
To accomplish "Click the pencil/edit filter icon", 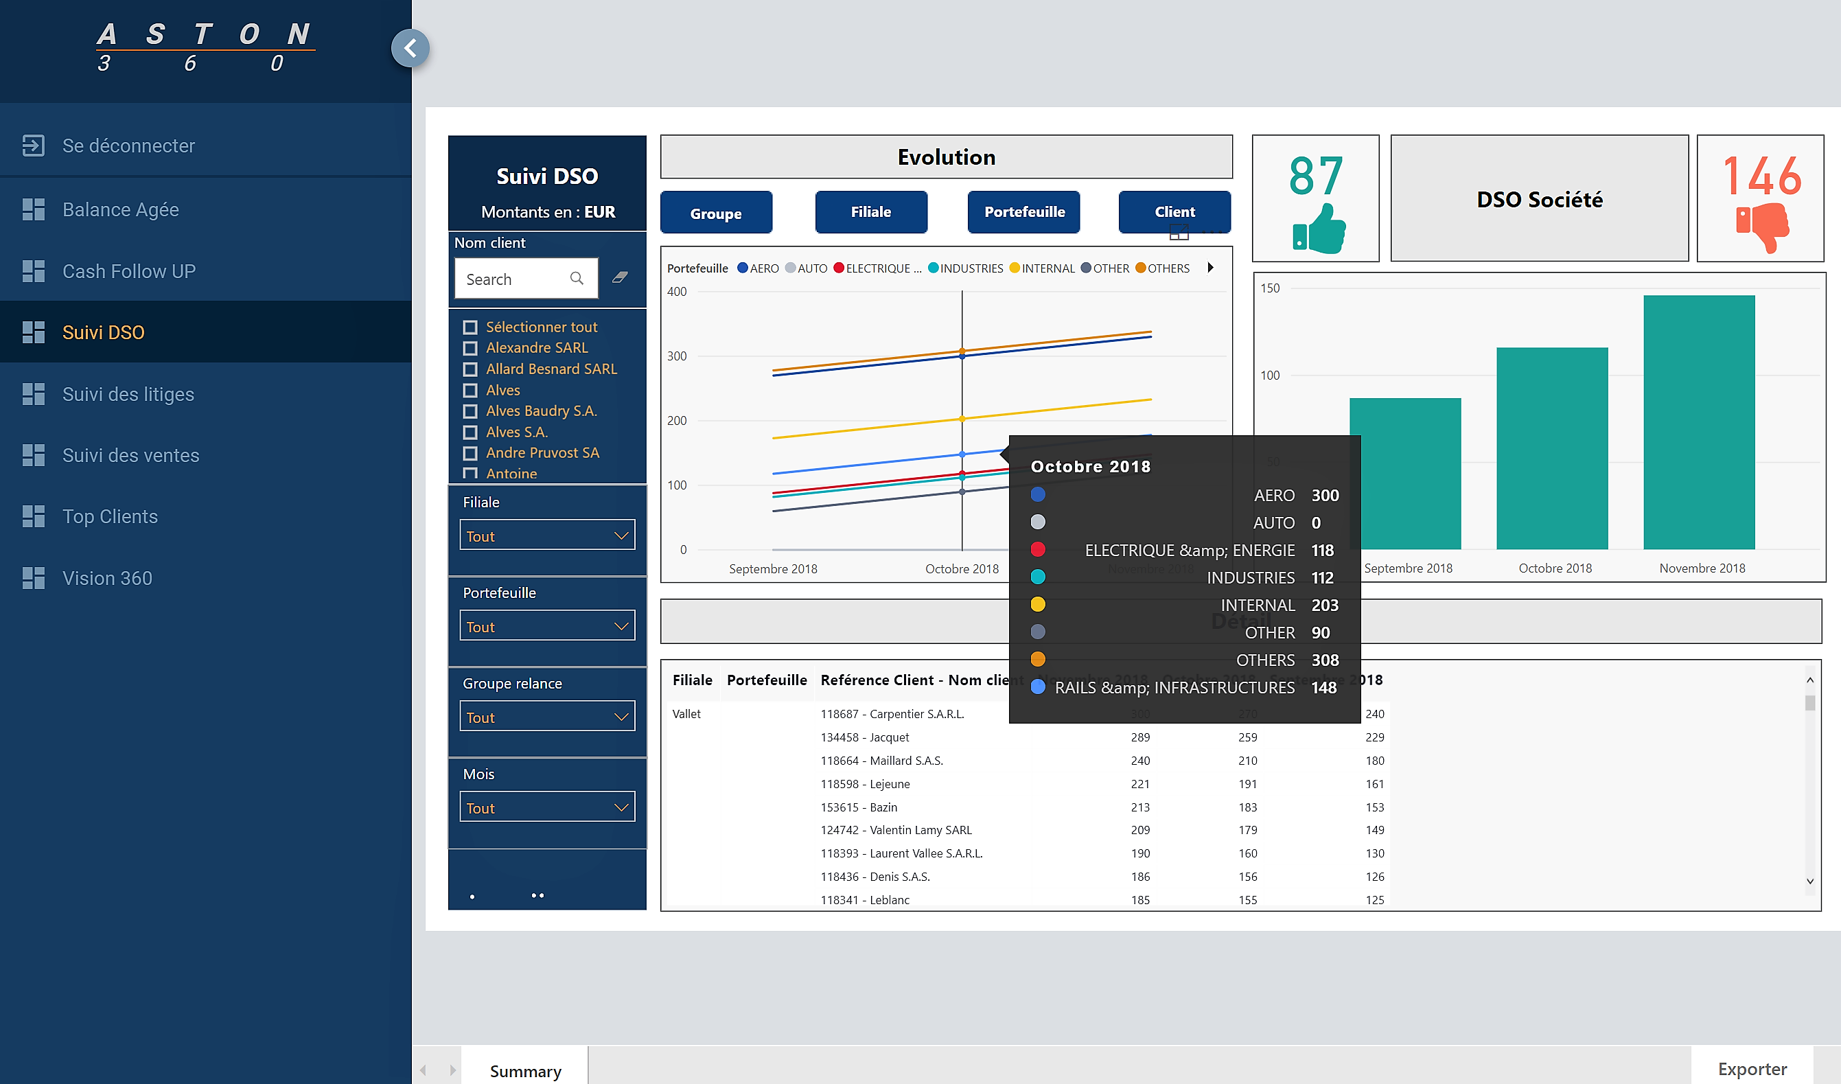I will (622, 280).
